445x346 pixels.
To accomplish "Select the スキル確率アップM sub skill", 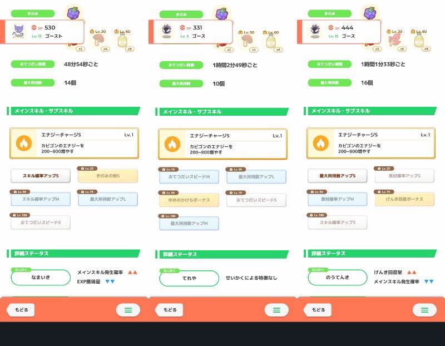I will [41, 199].
